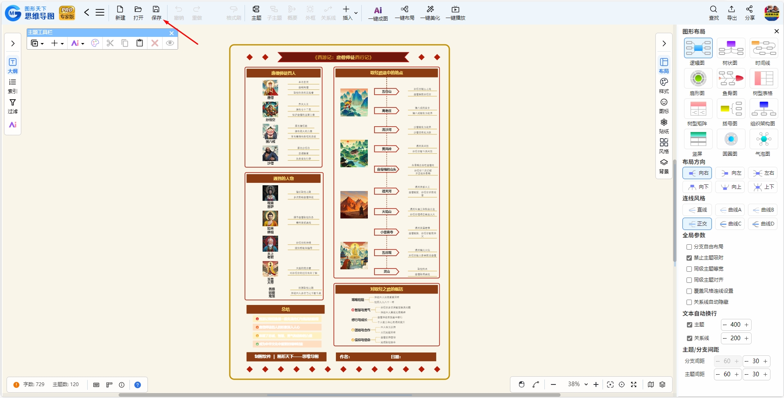Toggle the 同级主题对齐 checkbox

(689, 280)
